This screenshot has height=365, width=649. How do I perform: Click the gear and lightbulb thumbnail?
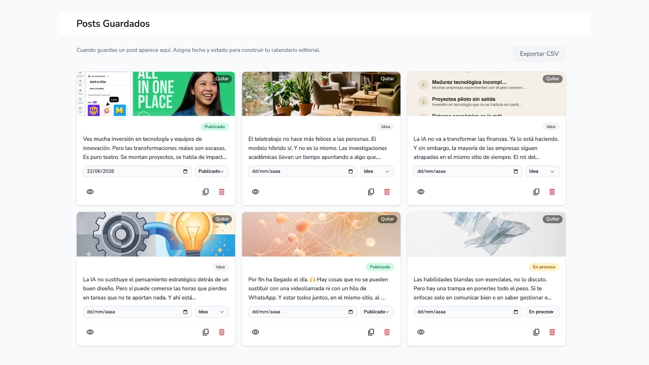[156, 234]
